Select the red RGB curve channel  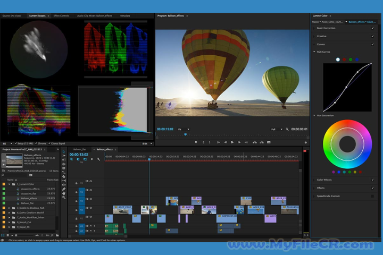[x=344, y=59]
